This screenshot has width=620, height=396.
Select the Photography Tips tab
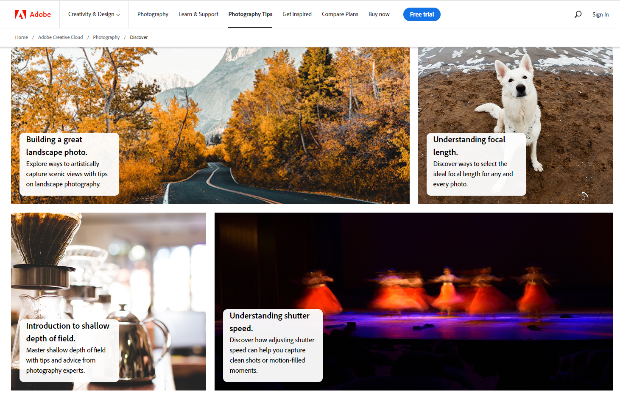250,14
